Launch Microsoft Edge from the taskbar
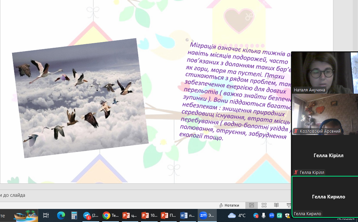This screenshot has height=222, width=358. pyautogui.click(x=61, y=215)
